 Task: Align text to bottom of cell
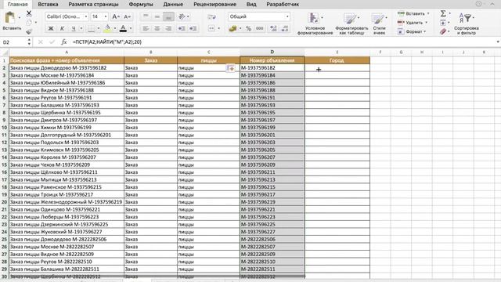(168, 16)
